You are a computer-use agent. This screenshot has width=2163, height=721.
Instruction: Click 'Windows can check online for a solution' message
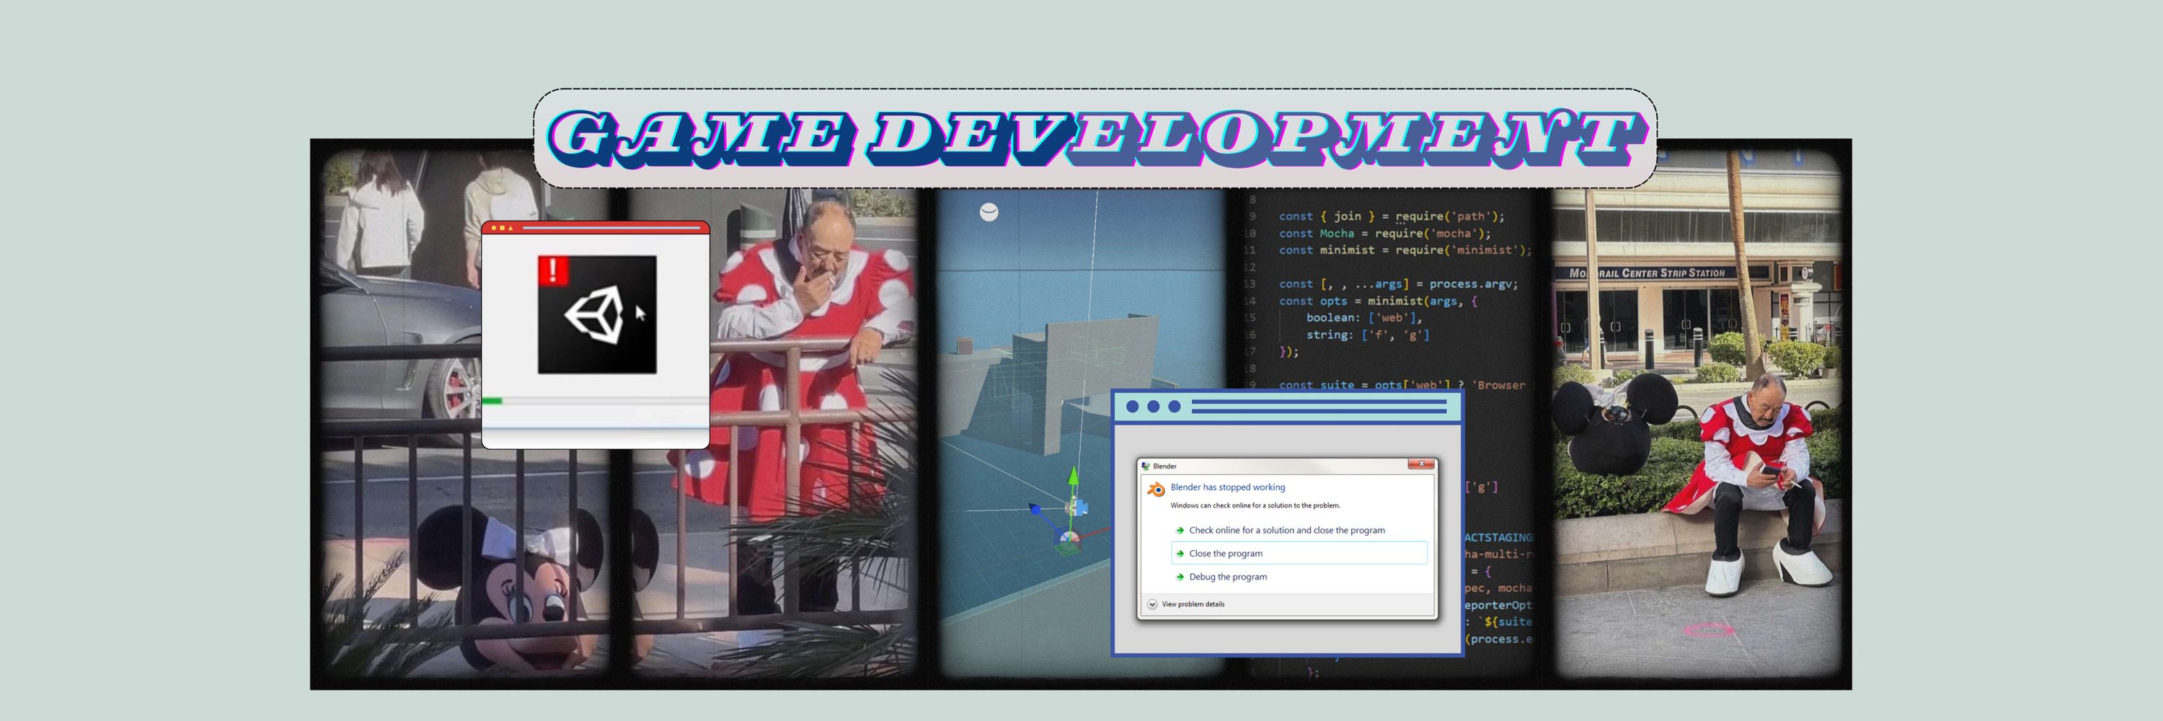[1255, 505]
